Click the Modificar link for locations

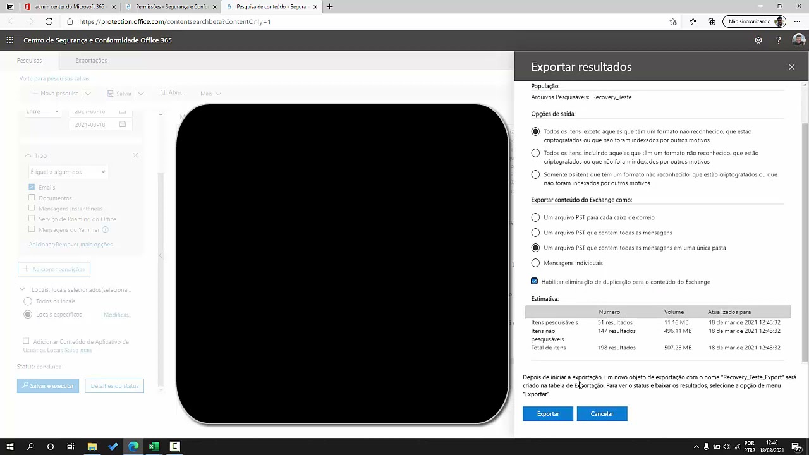(x=117, y=315)
